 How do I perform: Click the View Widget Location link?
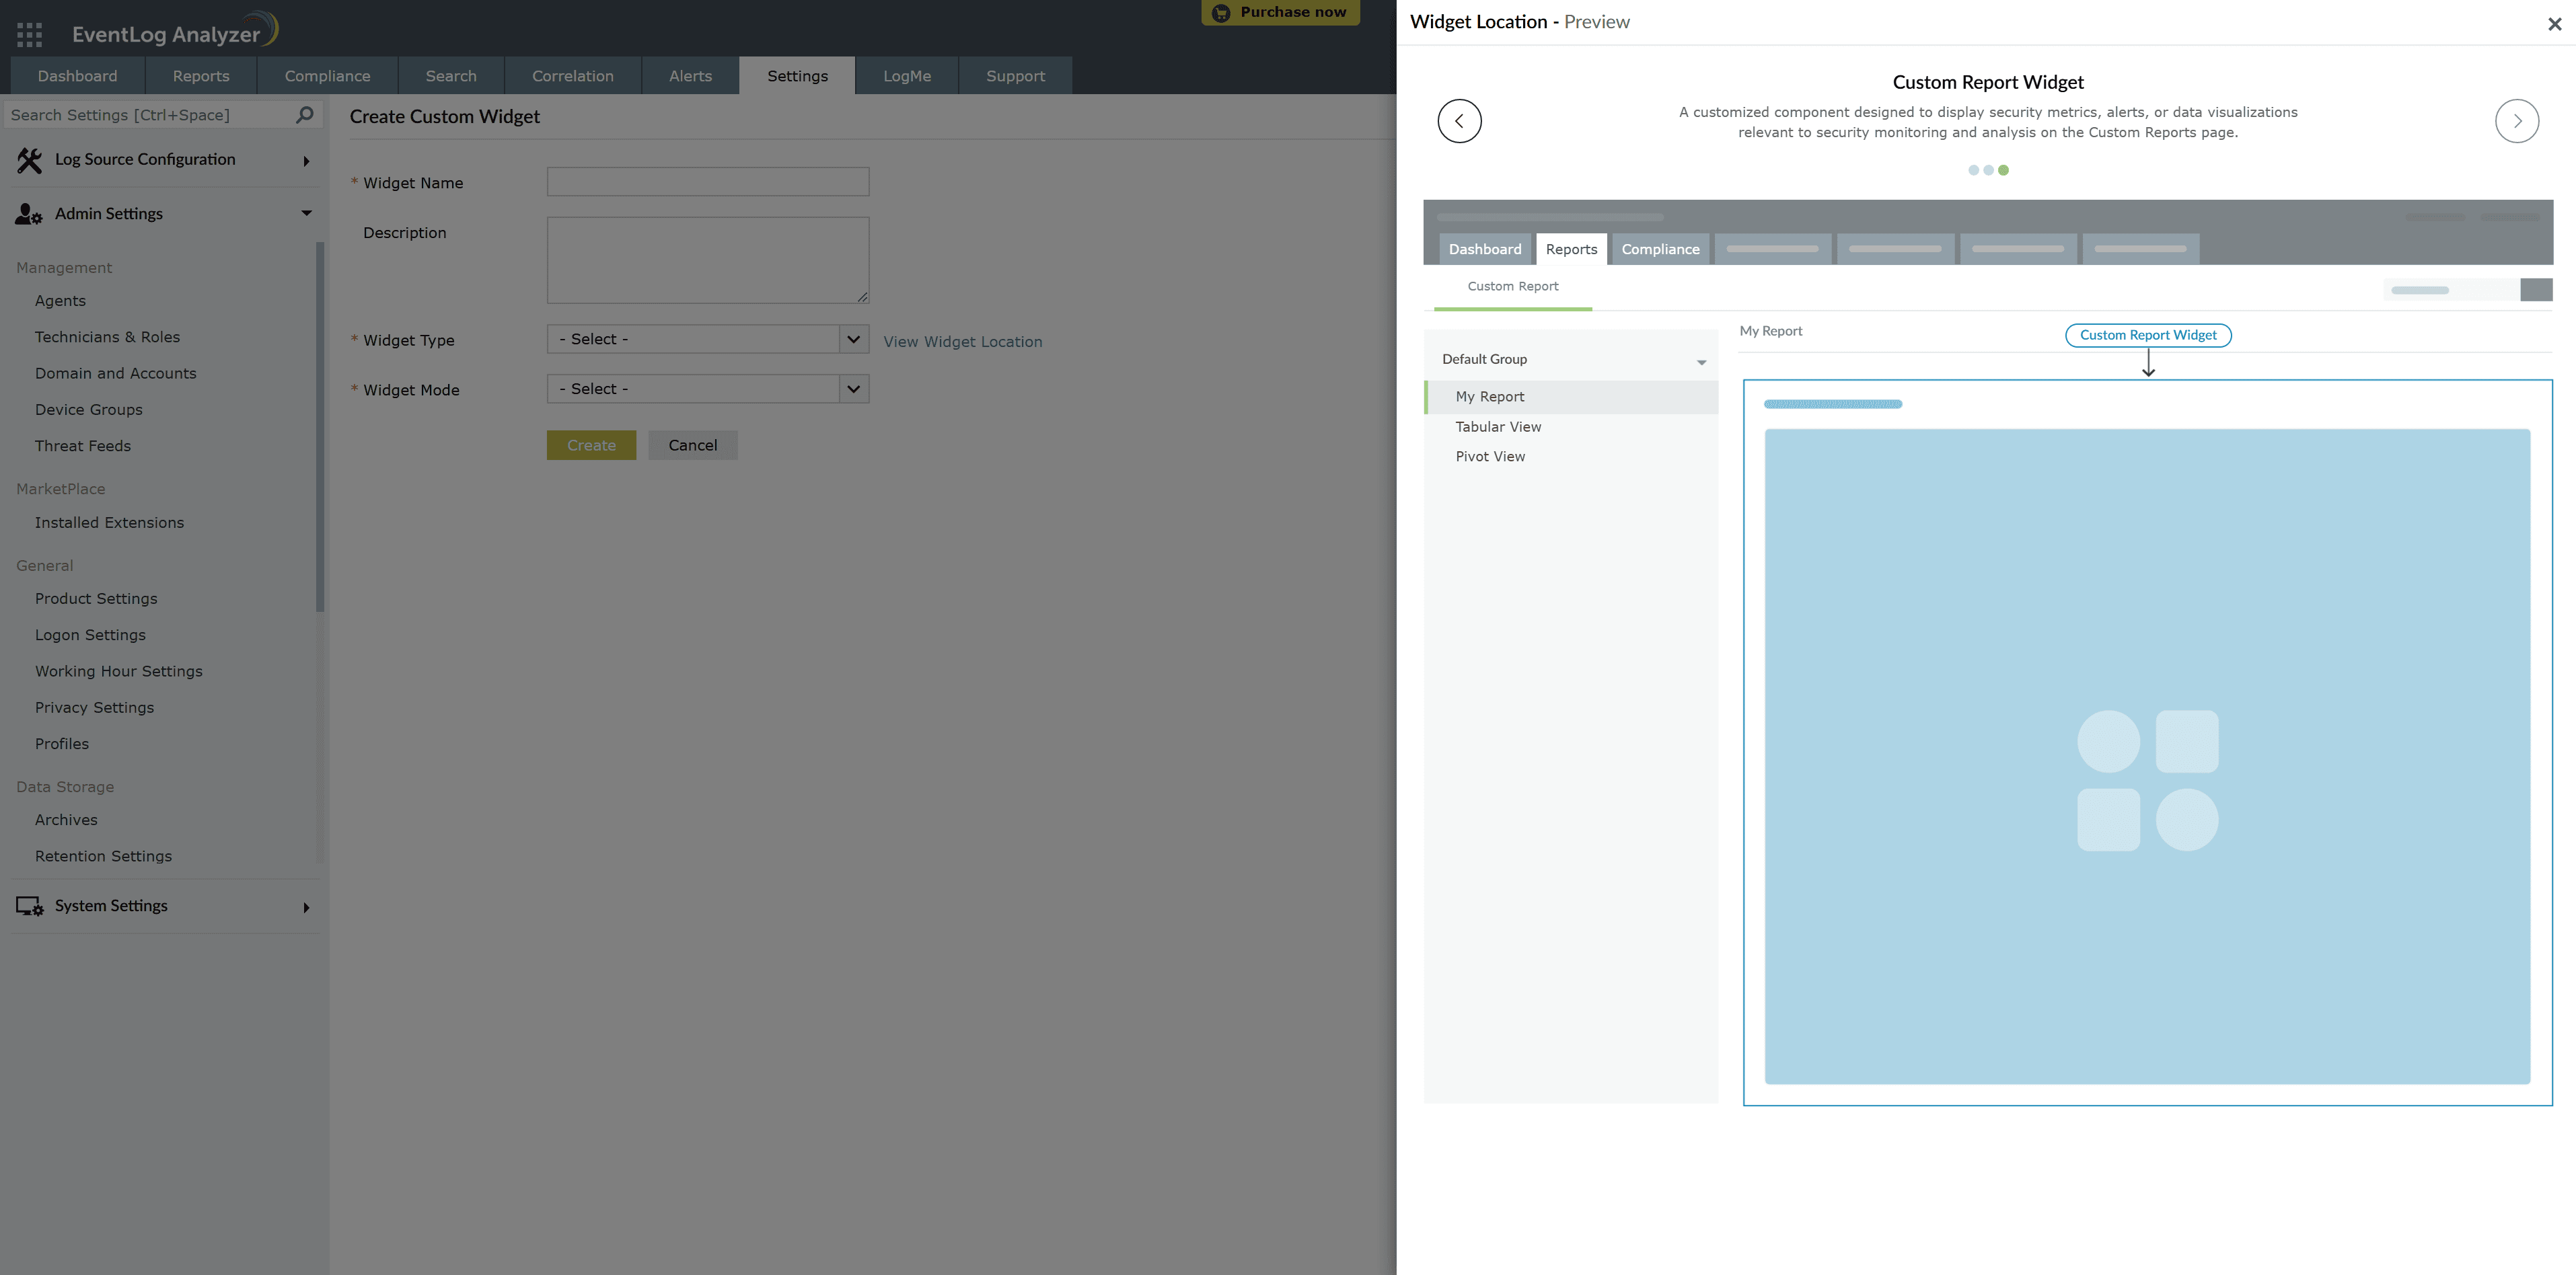[x=962, y=342]
